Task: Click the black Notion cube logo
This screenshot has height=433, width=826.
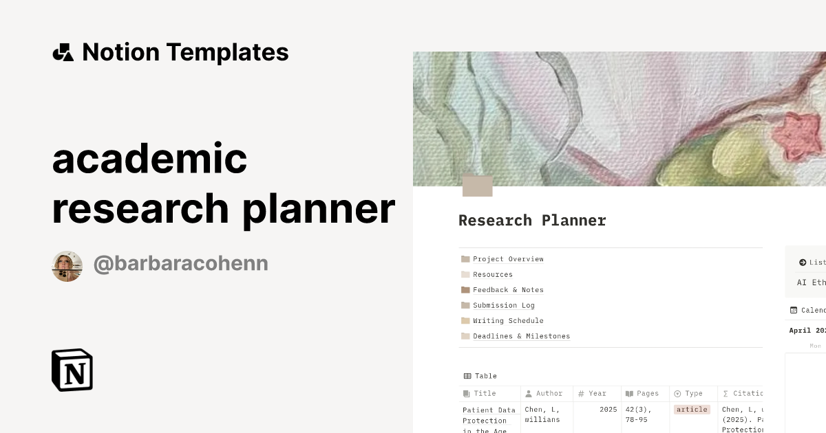Action: 72,370
